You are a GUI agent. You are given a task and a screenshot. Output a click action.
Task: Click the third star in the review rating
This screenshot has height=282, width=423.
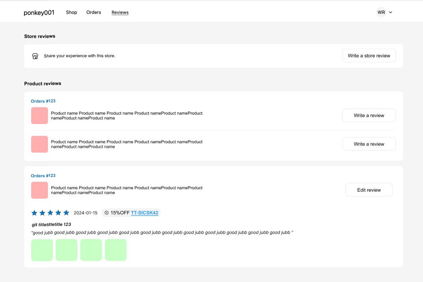(x=50, y=213)
